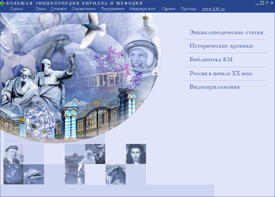The width and height of the screenshot is (275, 197).
Task: Select the dolphin image tile
Action: point(34,174)
